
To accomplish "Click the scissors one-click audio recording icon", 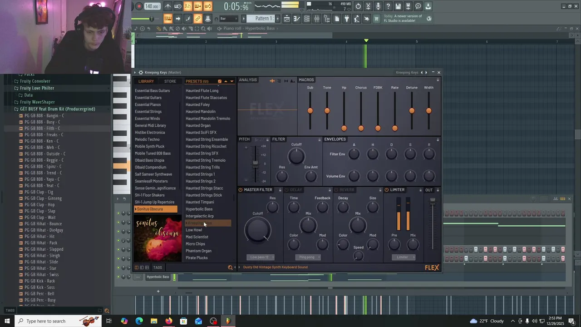I will pyautogui.click(x=368, y=6).
